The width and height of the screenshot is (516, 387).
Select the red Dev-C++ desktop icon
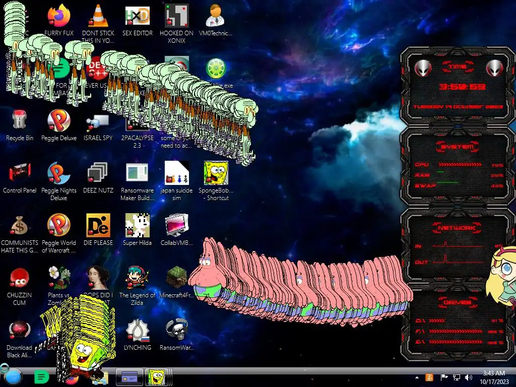point(98,69)
